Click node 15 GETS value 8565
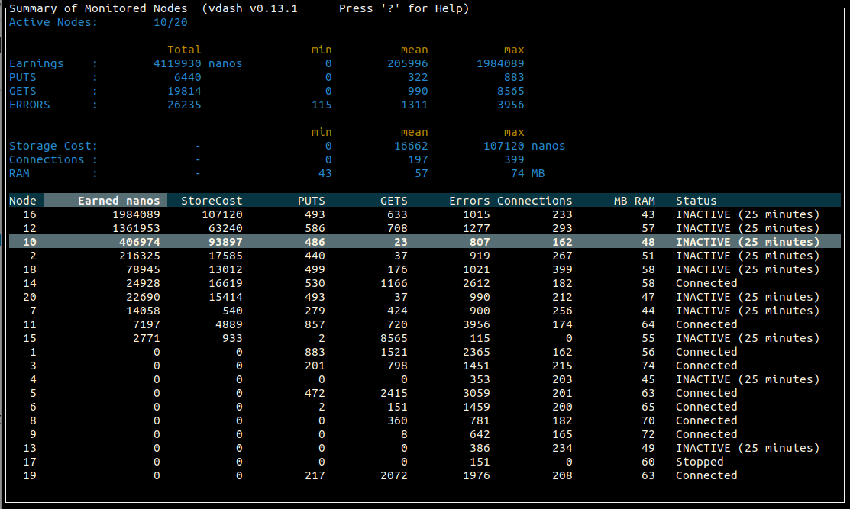 pyautogui.click(x=393, y=338)
